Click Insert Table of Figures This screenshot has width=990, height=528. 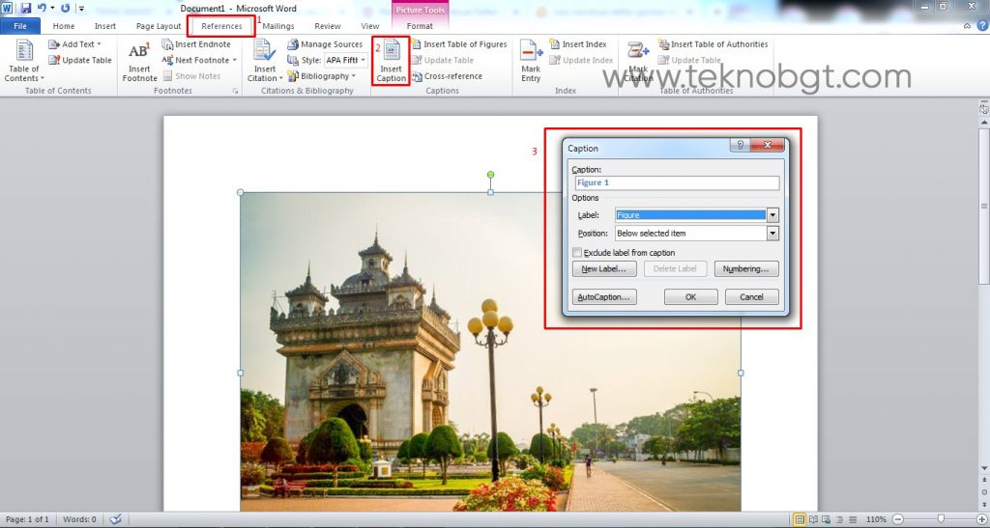[459, 44]
